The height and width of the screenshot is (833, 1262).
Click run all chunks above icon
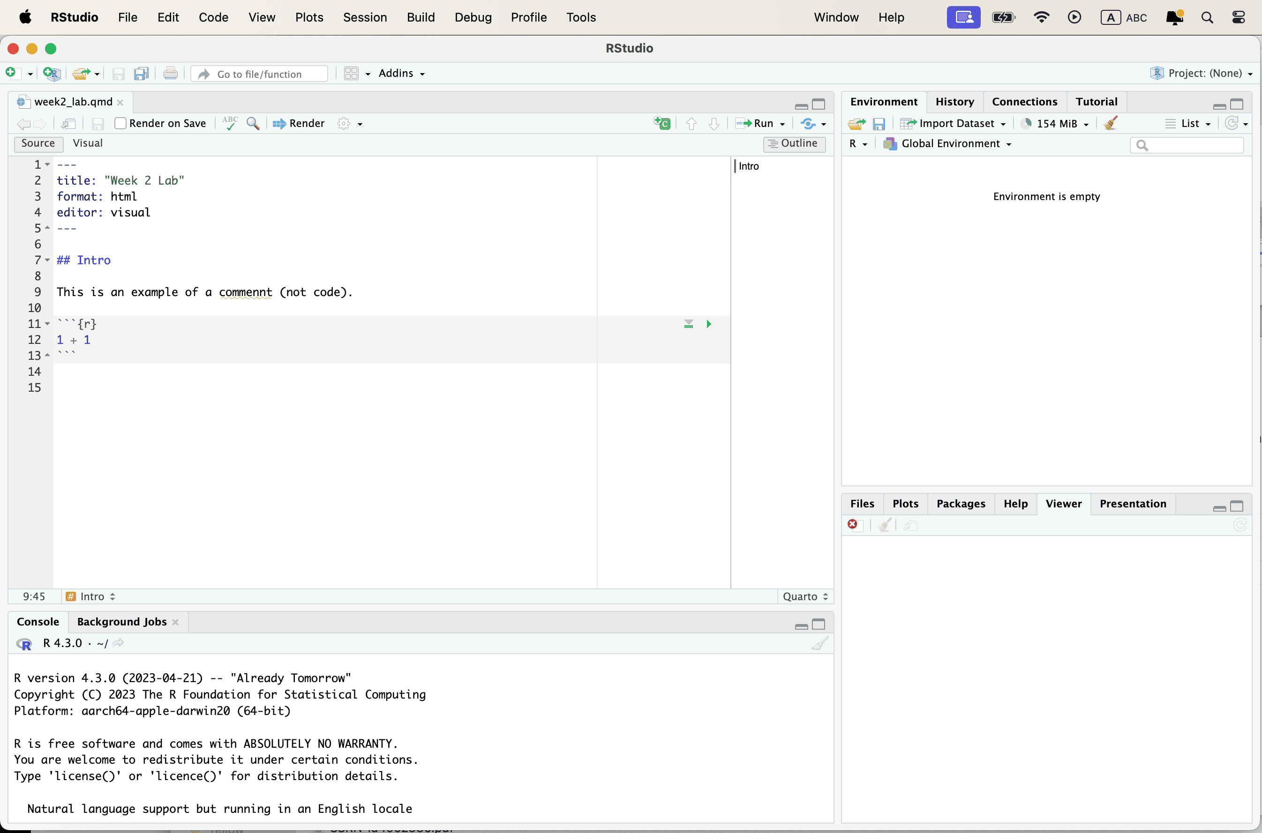click(688, 324)
